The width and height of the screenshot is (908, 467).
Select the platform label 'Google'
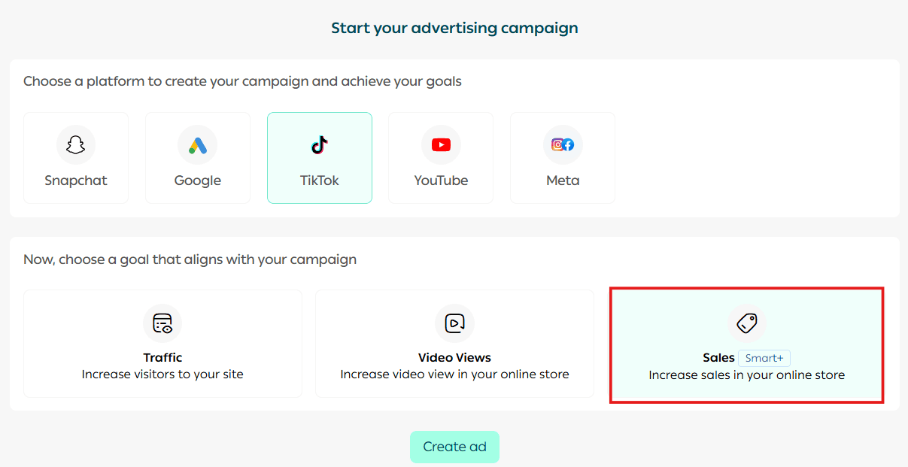[x=197, y=180]
